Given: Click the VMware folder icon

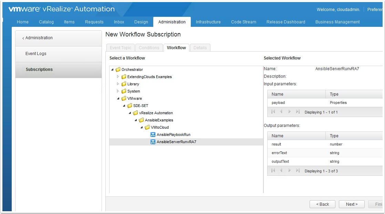Looking at the screenshot, I should [x=124, y=98].
